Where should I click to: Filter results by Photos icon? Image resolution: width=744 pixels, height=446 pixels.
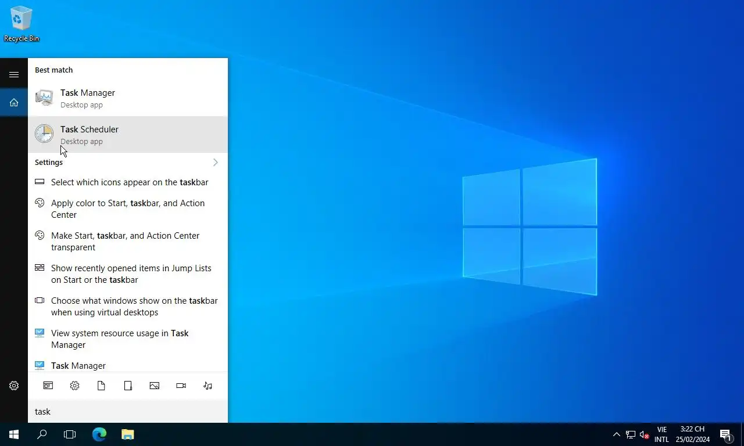click(155, 386)
